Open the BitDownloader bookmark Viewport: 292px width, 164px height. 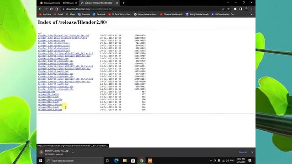223,14
